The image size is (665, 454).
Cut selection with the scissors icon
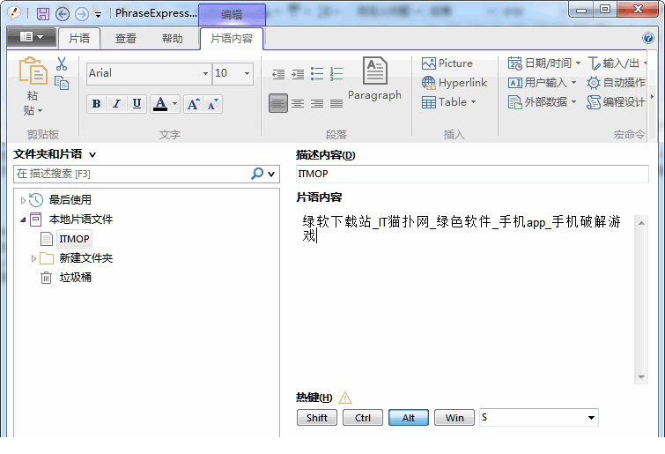pos(62,64)
